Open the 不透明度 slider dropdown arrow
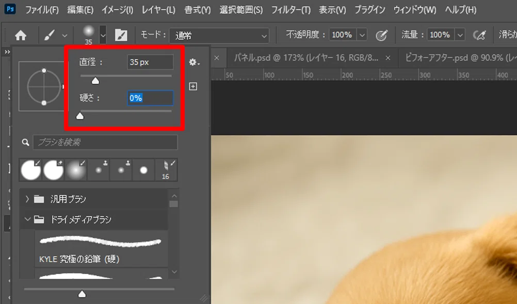 (362, 35)
